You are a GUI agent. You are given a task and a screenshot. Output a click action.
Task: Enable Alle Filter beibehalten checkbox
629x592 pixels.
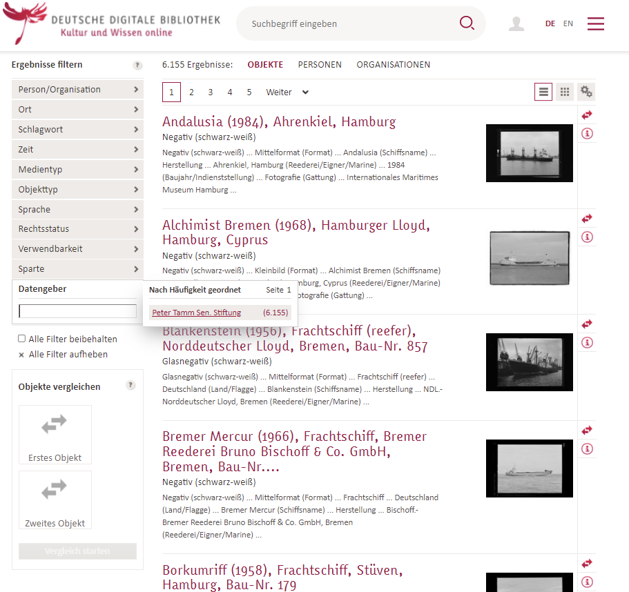[21, 339]
